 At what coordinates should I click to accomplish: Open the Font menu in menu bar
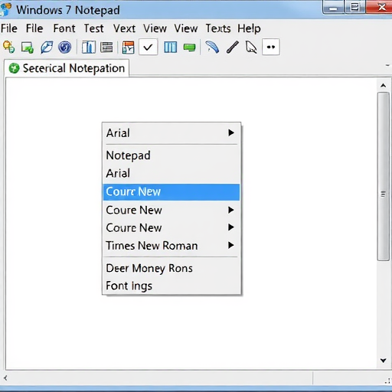64,28
